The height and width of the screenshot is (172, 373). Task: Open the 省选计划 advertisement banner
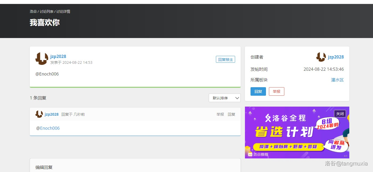288,133
